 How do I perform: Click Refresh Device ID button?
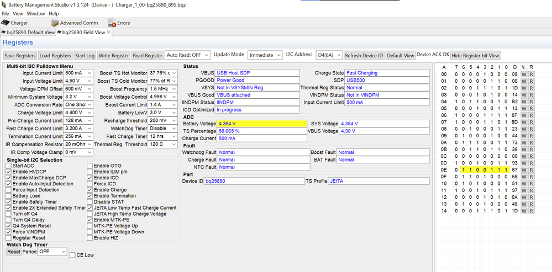click(x=364, y=56)
